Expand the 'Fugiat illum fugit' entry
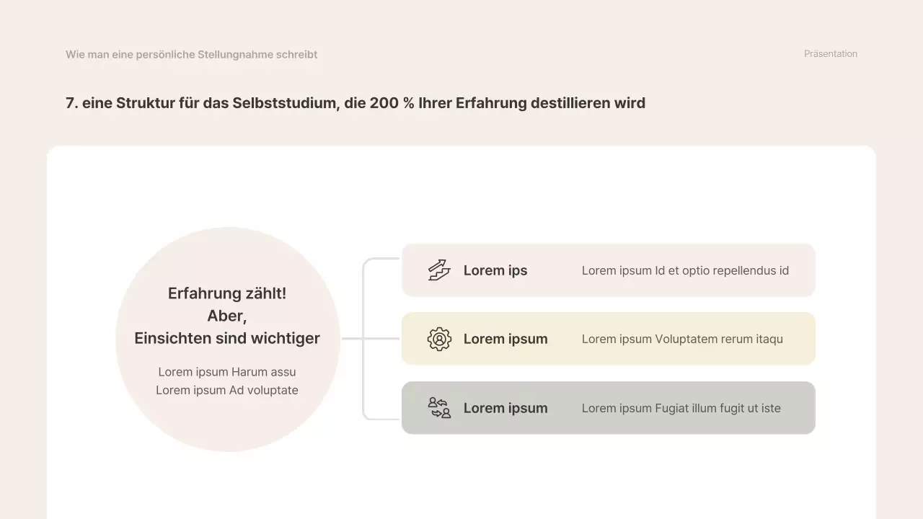Viewport: 923px width, 519px height. (x=681, y=408)
